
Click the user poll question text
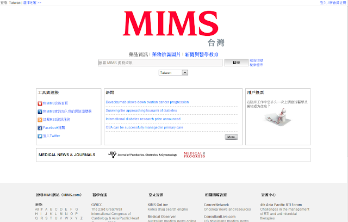[277, 104]
